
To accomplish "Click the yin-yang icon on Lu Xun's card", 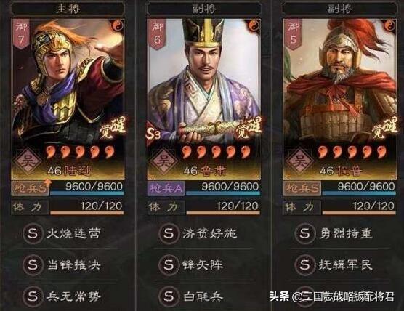I will [x=118, y=25].
